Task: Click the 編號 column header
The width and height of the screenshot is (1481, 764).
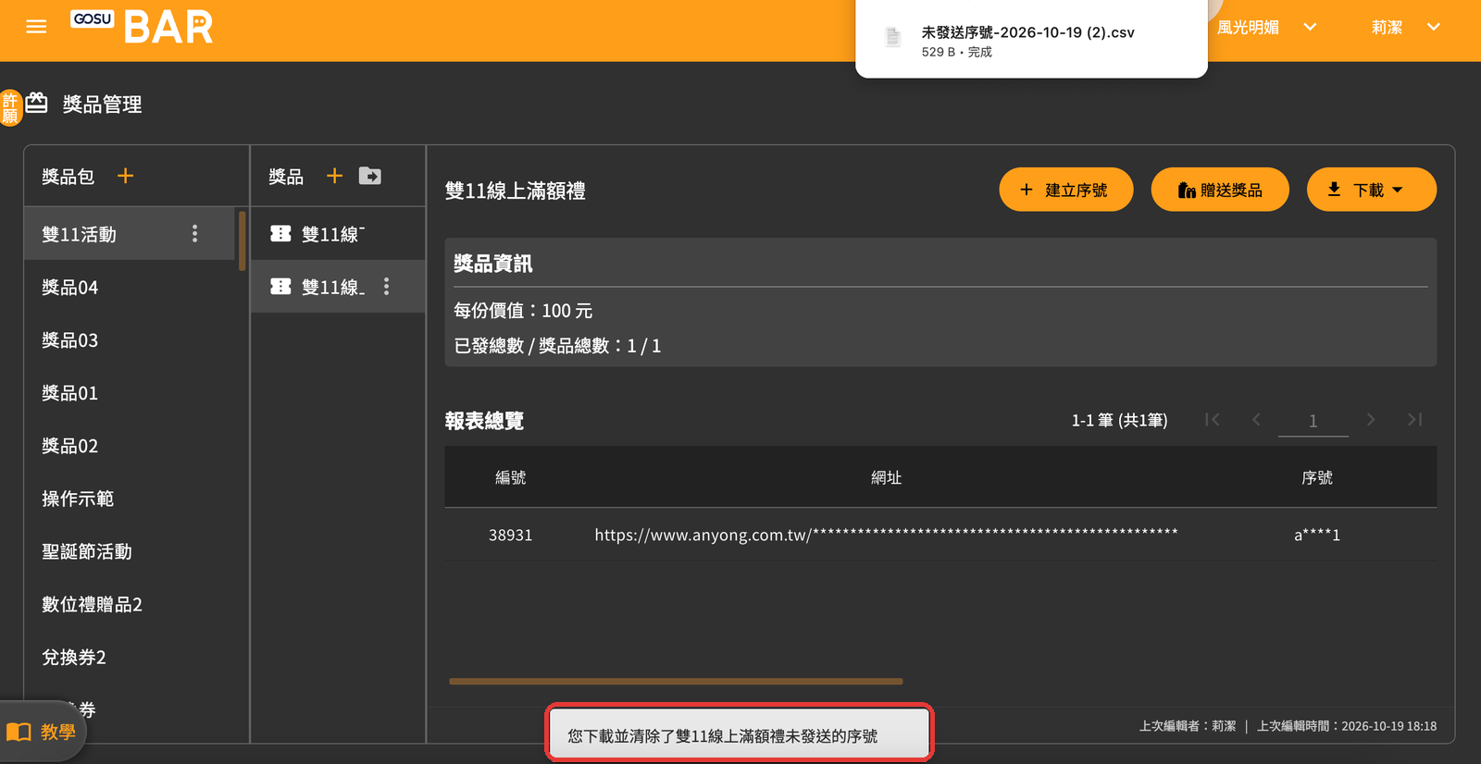Action: [x=510, y=477]
